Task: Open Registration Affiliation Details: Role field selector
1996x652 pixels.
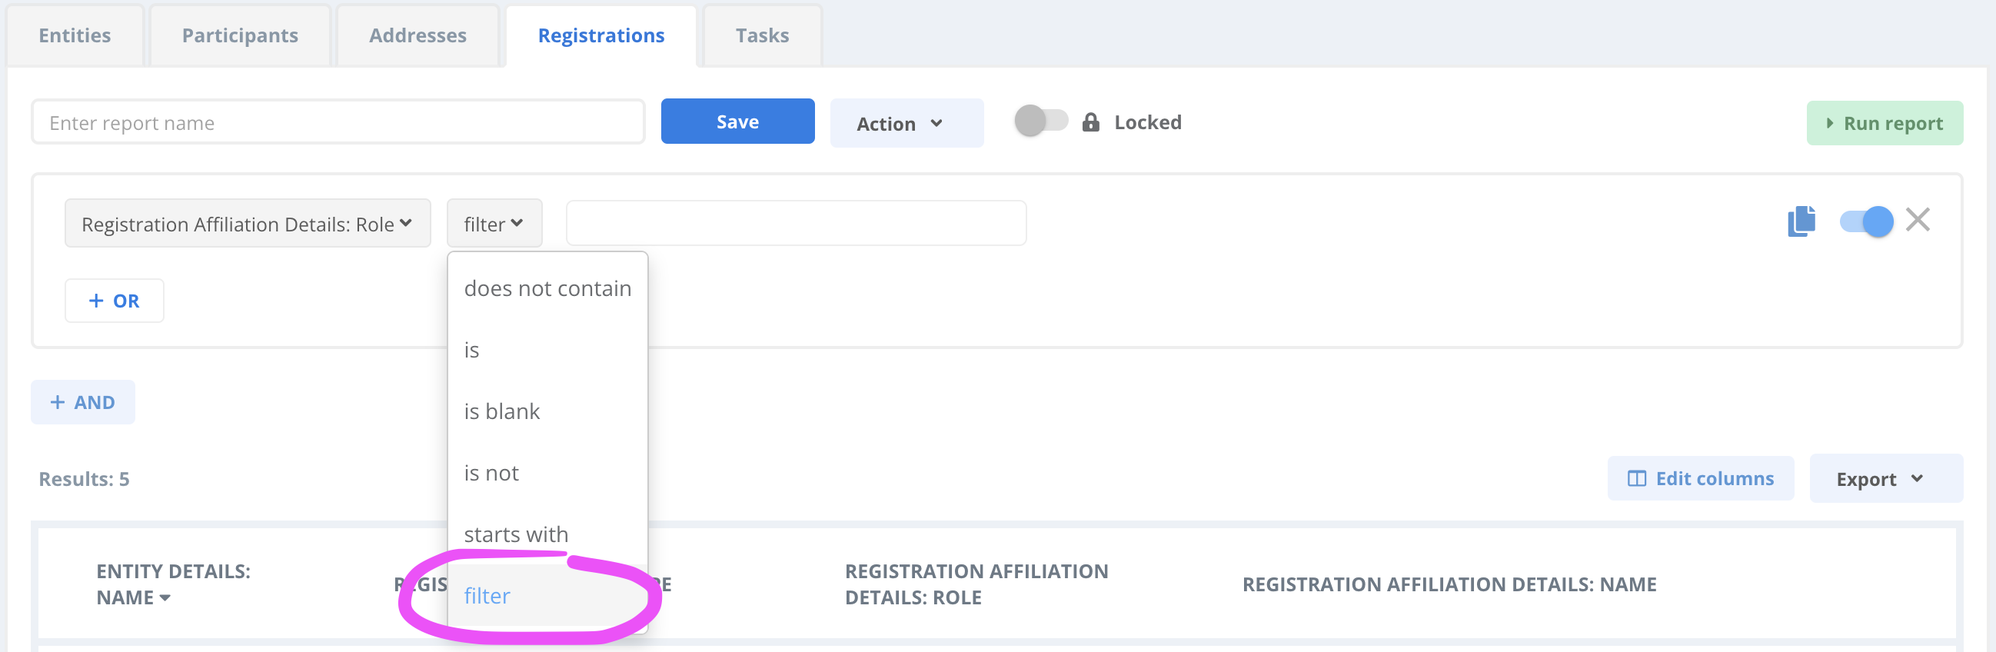Action: (x=247, y=224)
